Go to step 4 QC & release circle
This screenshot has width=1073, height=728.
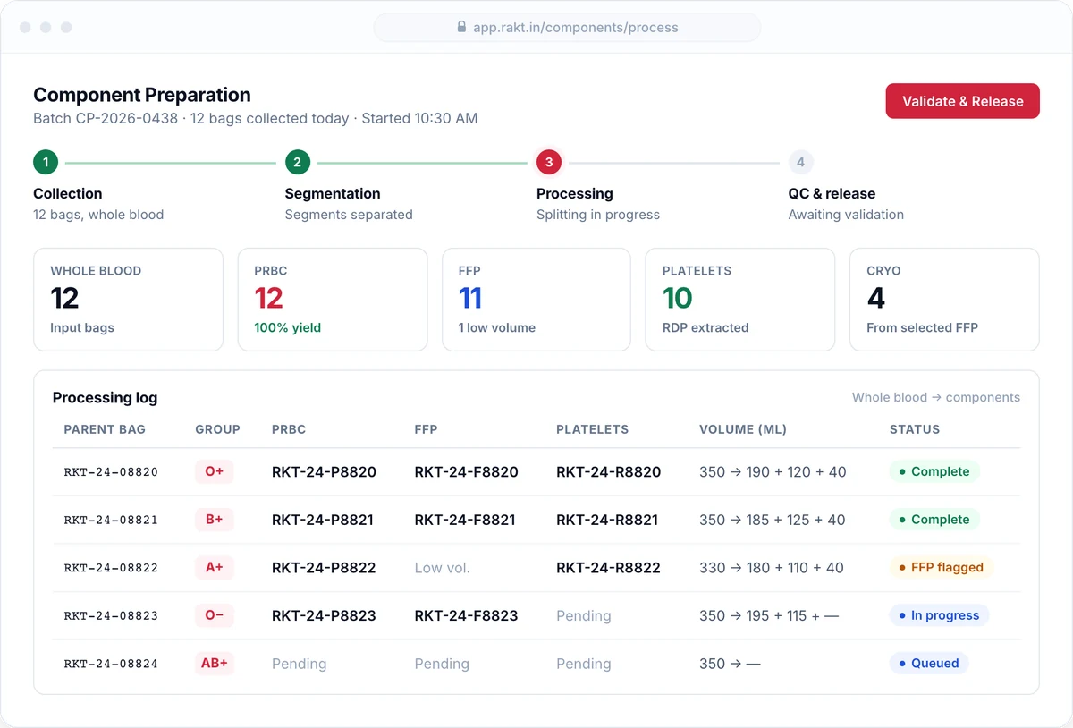coord(800,162)
